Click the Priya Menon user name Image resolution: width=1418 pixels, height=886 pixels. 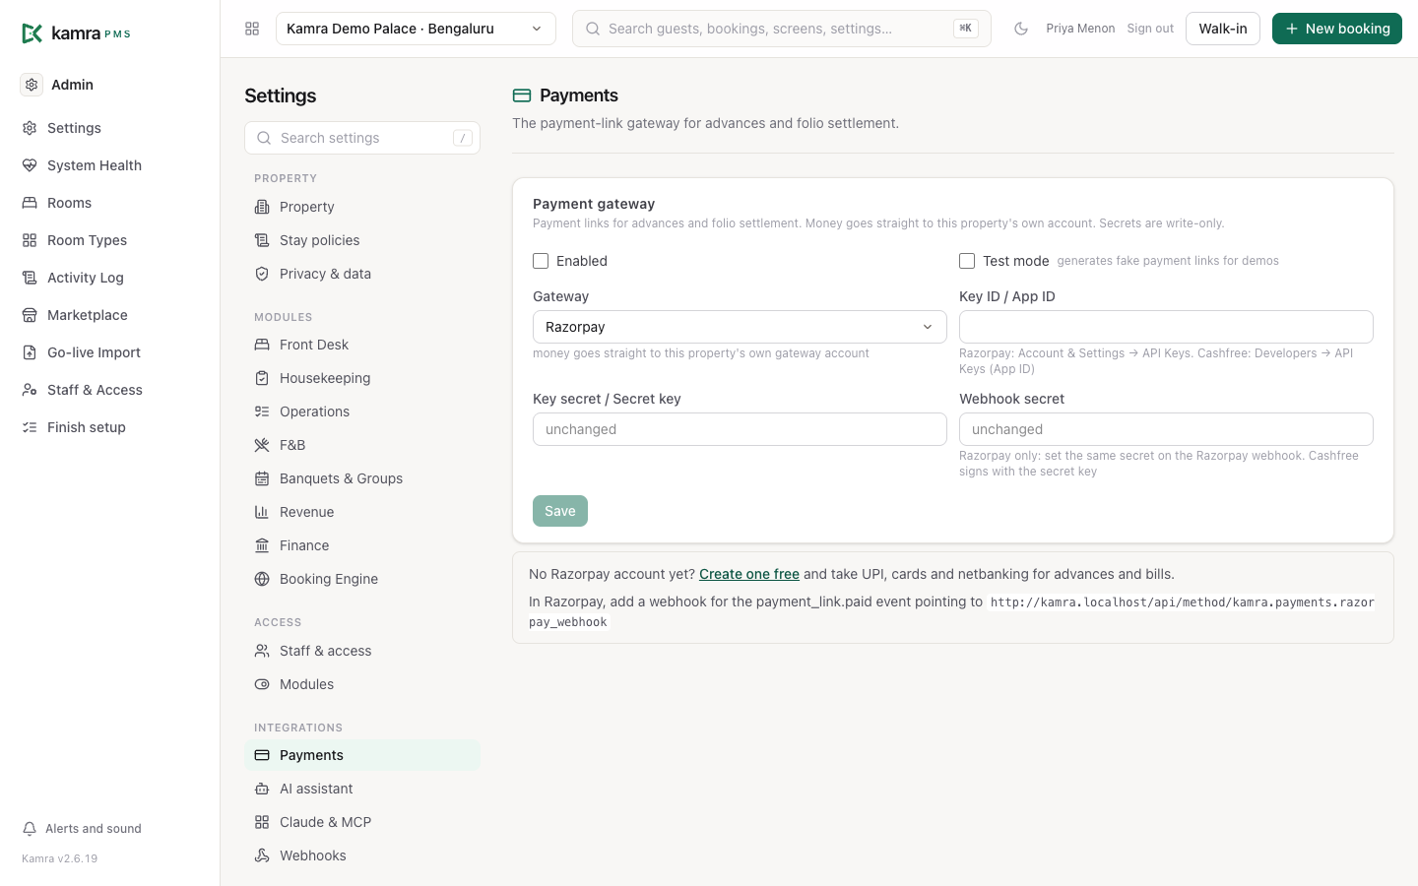pos(1080,29)
